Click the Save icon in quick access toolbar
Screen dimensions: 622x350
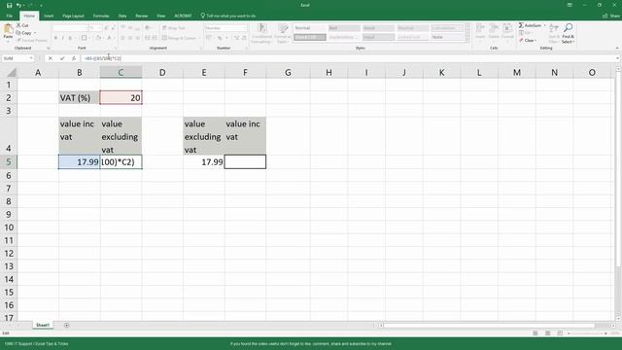(9, 5)
